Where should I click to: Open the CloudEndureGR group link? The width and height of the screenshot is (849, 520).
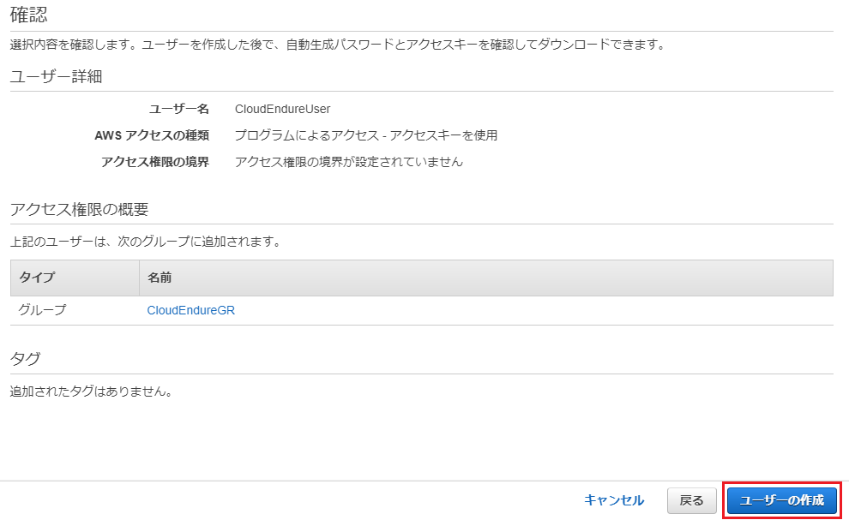pos(191,311)
